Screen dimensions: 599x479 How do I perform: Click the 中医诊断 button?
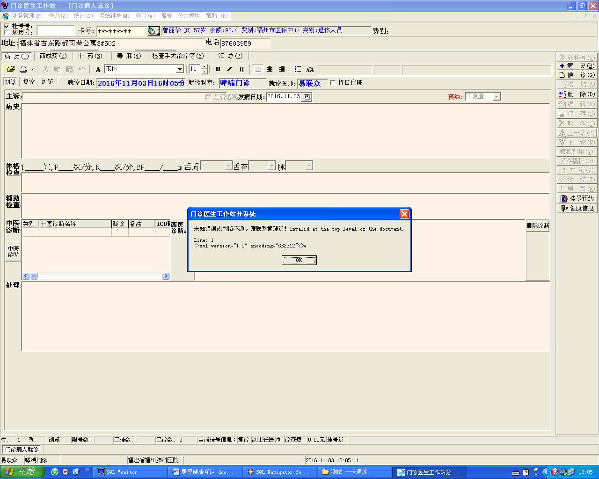[x=13, y=252]
